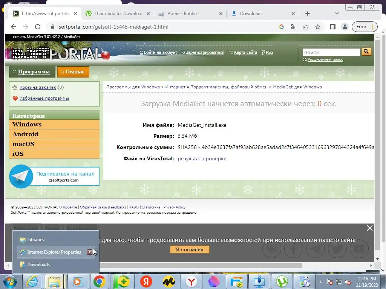This screenshot has height=289, width=386.
Task: Switch to Thank you for Download tab
Action: point(119,14)
